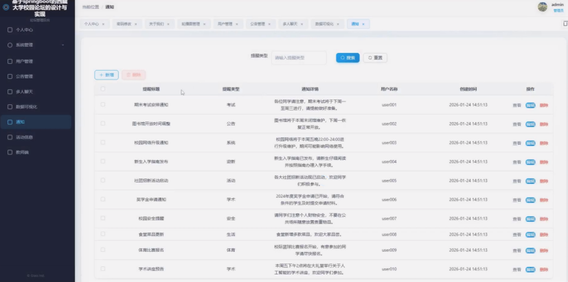
Task: Check the 社团招新活动启动 row checkbox
Action: tap(103, 180)
